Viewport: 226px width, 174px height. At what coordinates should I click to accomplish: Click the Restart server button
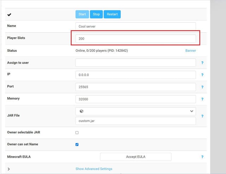tap(112, 14)
